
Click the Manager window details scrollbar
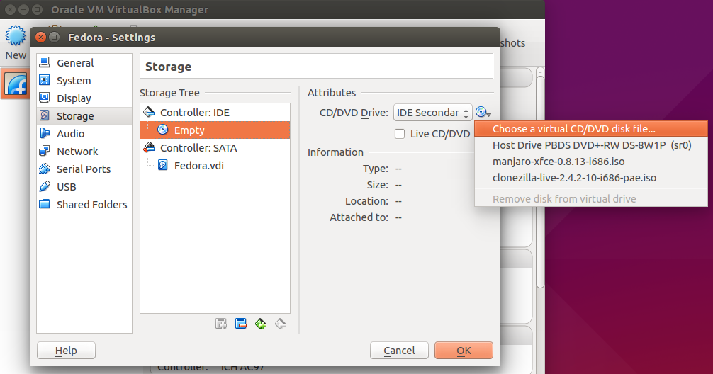pos(540,182)
